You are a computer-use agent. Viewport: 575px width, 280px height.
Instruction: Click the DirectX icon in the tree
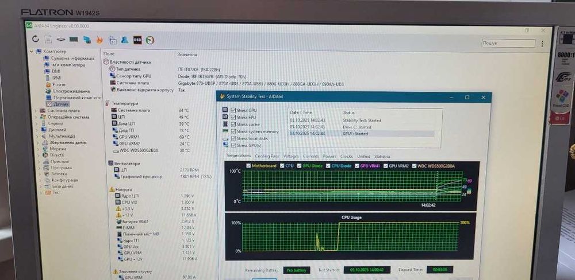click(44, 155)
